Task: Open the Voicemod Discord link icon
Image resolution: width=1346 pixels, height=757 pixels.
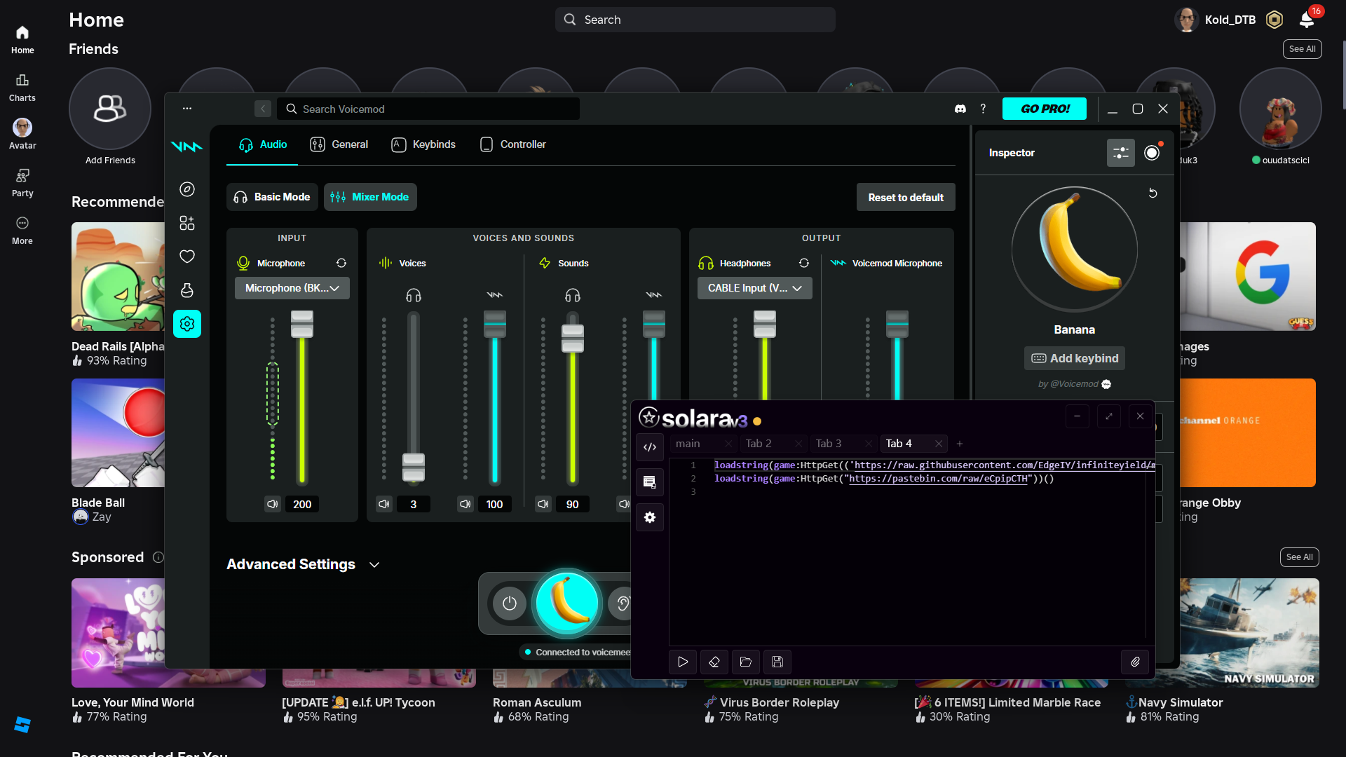Action: (960, 109)
